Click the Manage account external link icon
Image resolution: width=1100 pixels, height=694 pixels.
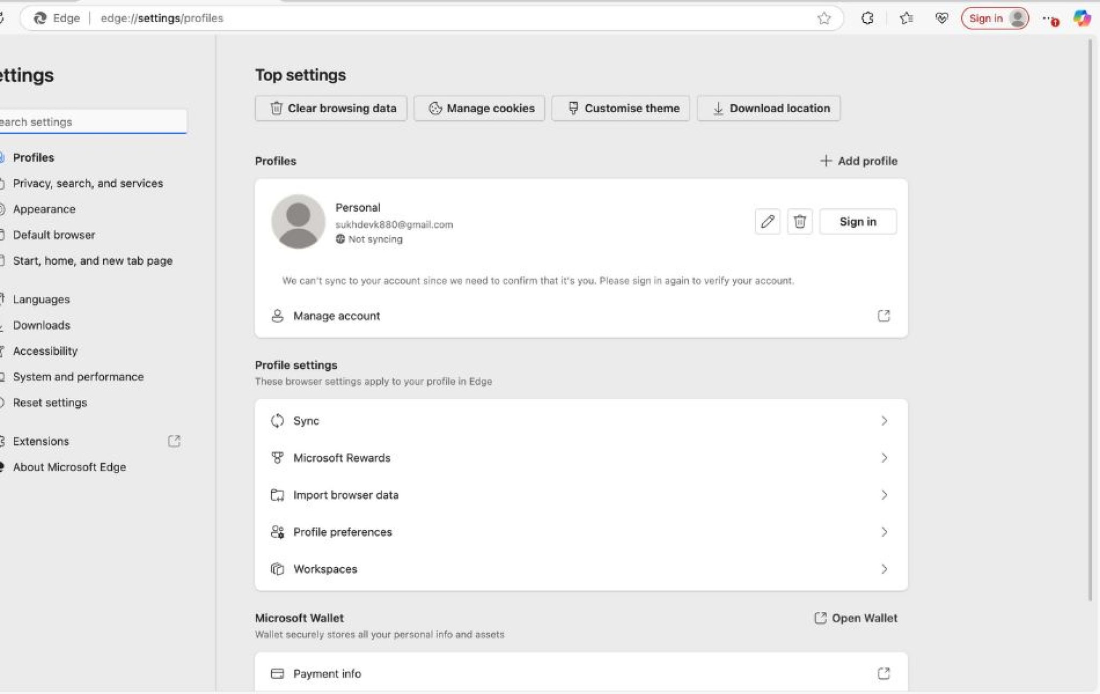point(884,316)
